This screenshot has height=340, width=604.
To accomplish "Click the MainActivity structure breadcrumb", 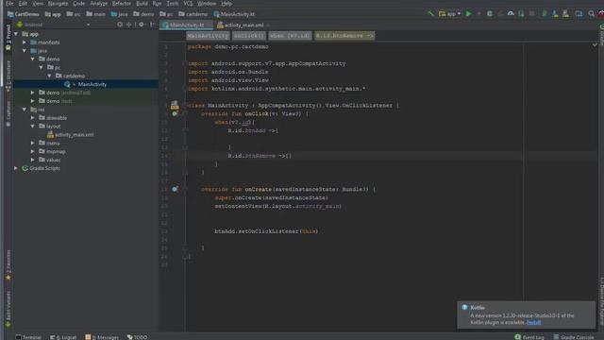I will coord(208,36).
